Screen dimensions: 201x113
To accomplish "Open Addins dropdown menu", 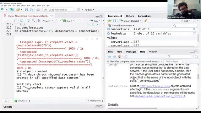I will [90, 10].
